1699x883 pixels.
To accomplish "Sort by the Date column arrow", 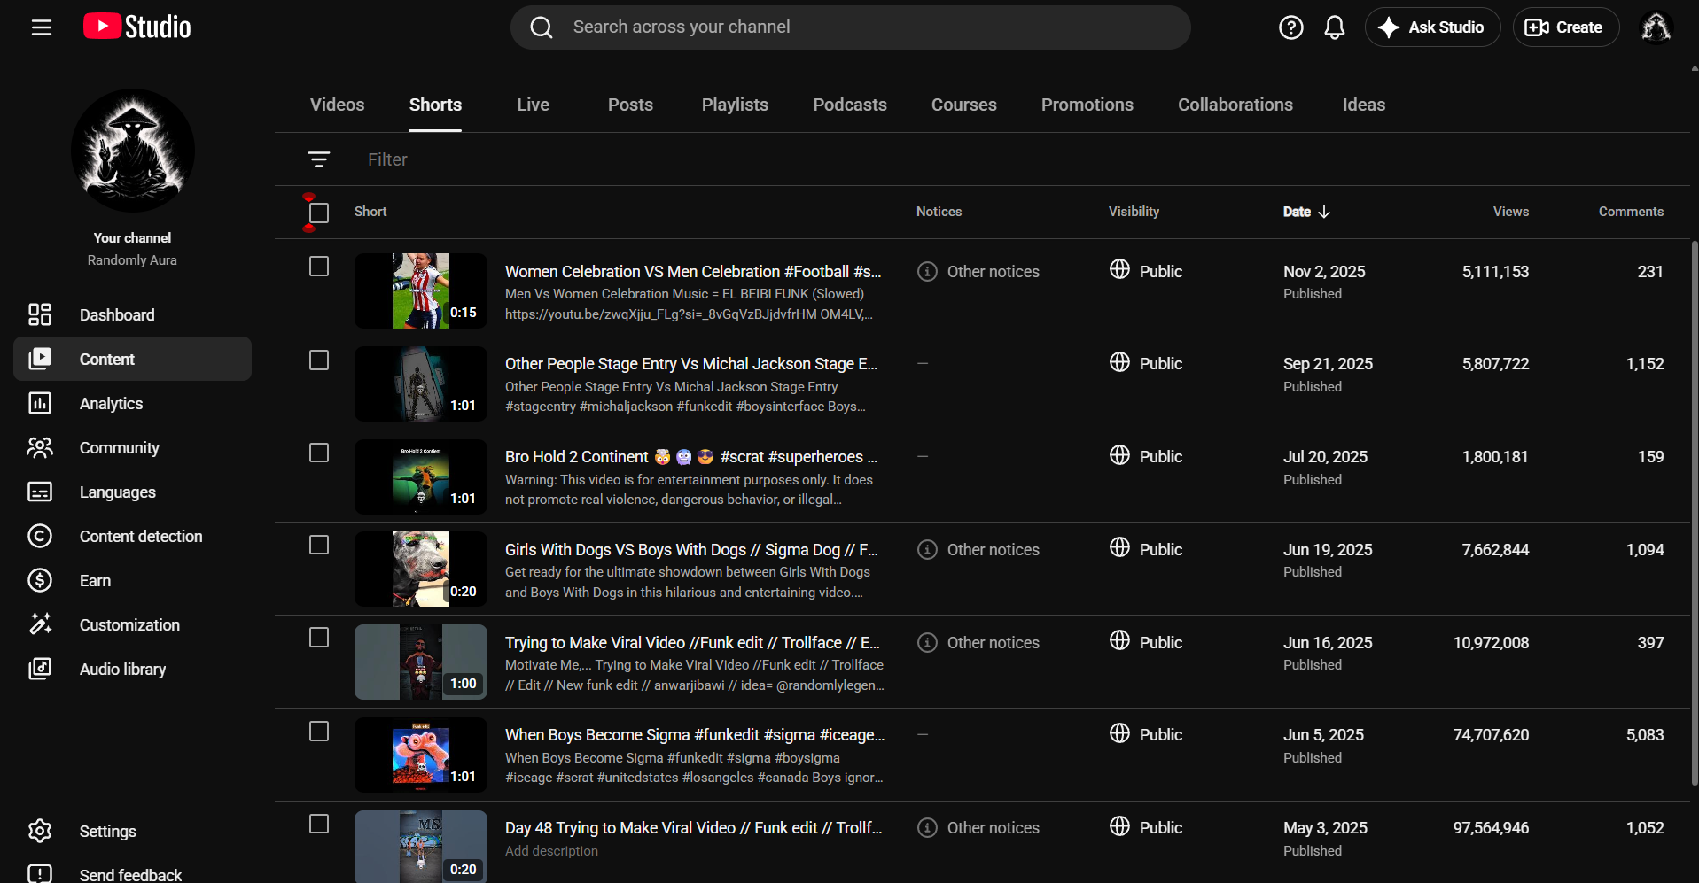I will point(1324,212).
